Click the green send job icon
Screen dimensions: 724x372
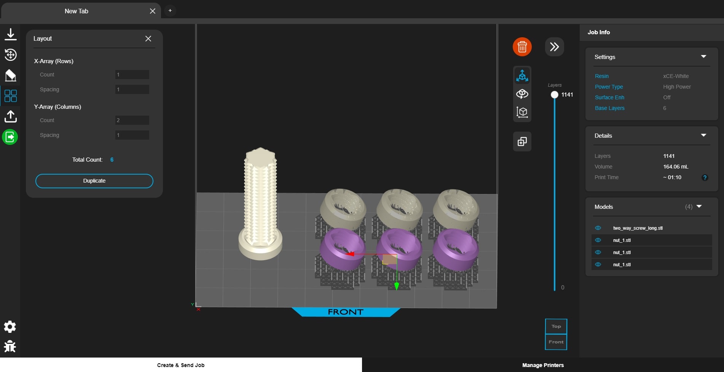[10, 137]
